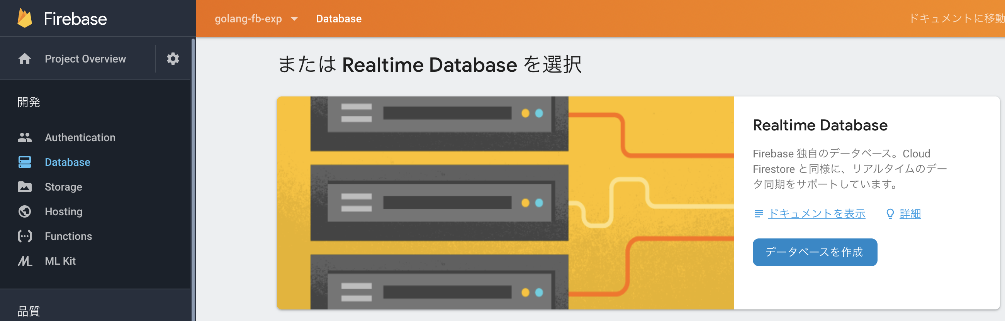Click the データベースを作成 button
Image resolution: width=1005 pixels, height=321 pixels.
click(815, 252)
